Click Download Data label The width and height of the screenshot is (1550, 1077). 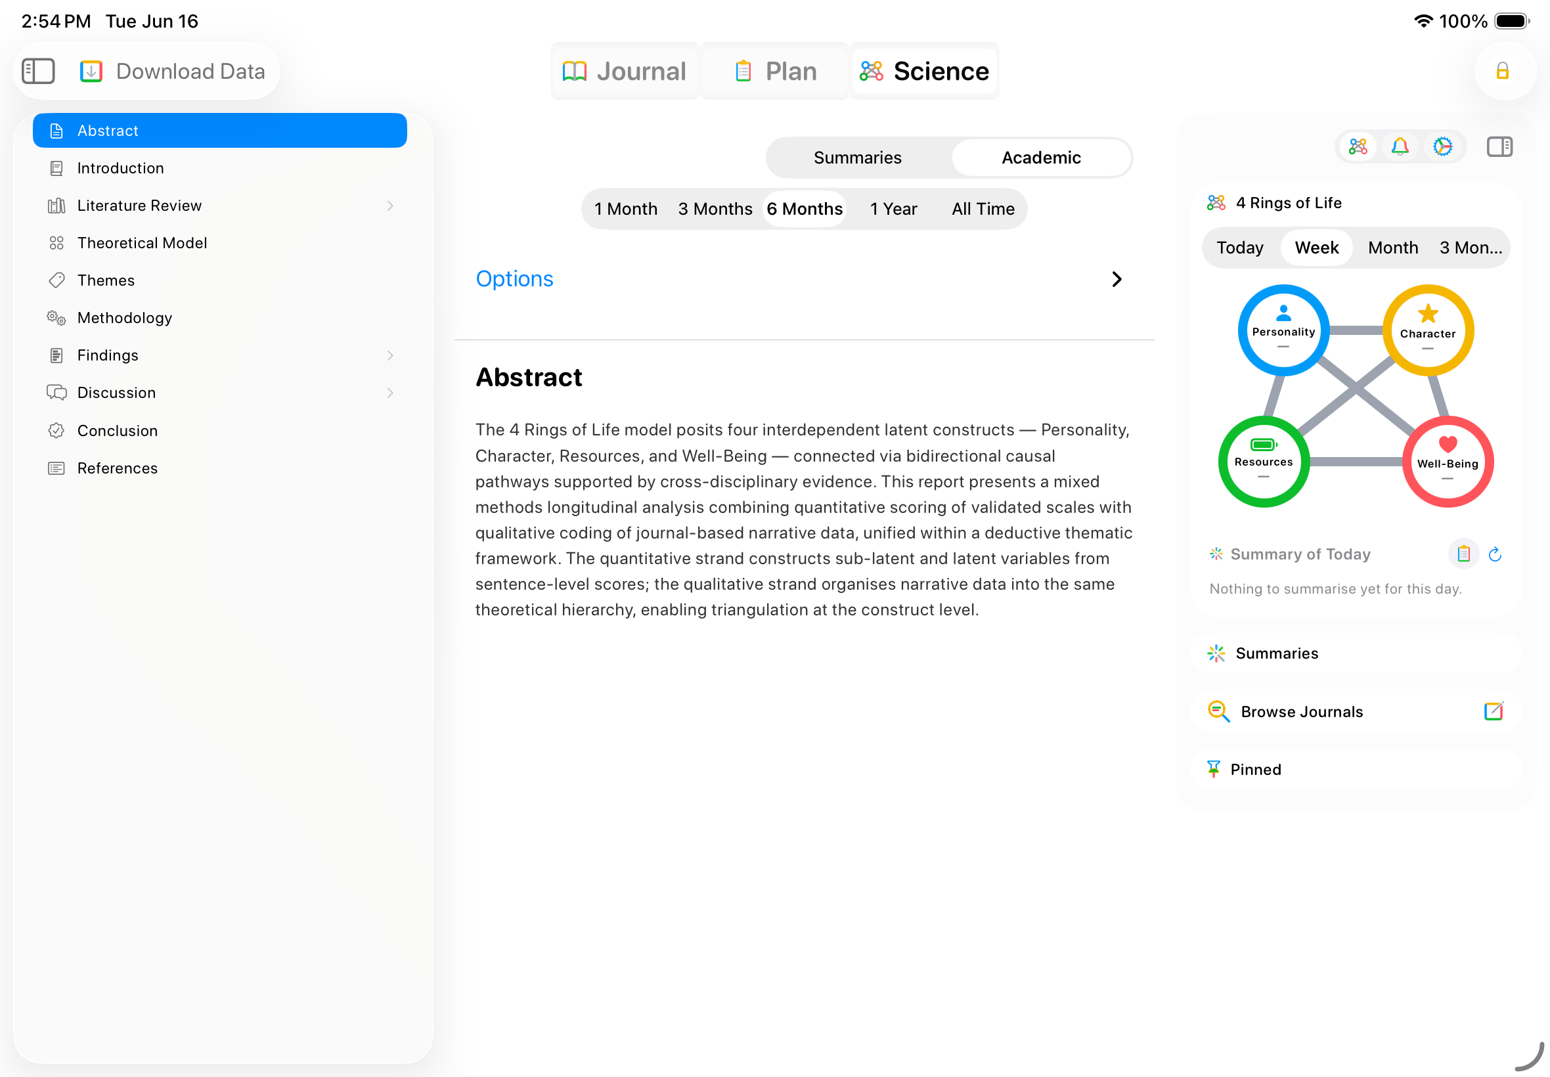click(190, 71)
